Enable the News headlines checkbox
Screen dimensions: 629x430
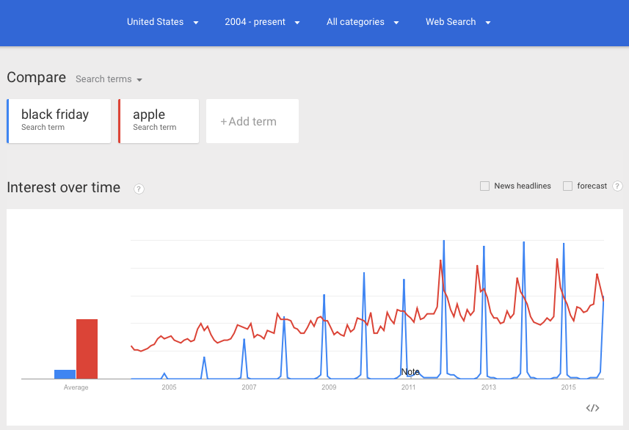point(484,186)
